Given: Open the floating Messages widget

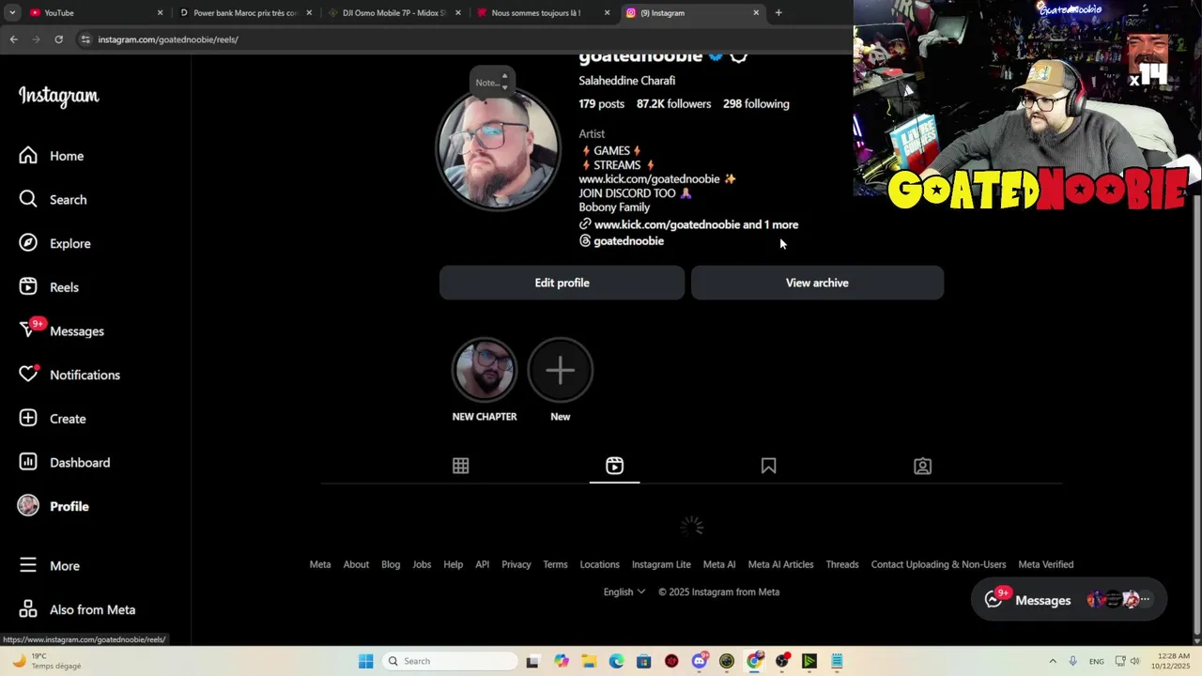Looking at the screenshot, I should (1069, 600).
